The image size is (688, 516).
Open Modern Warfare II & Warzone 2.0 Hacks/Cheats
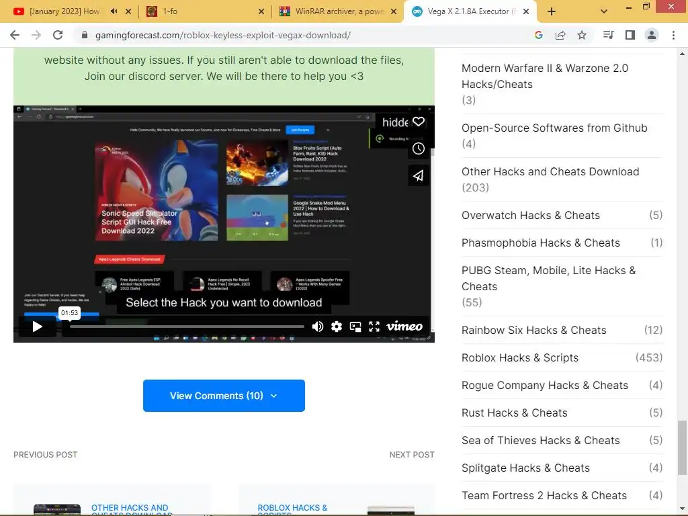545,76
